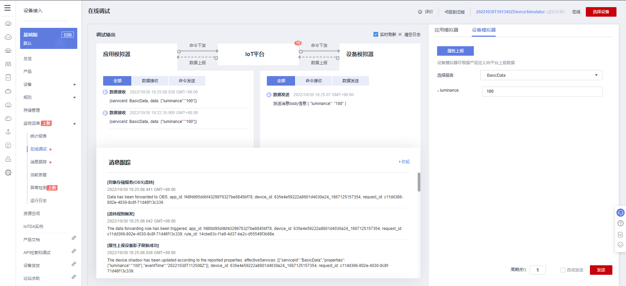Open external link icon next to API检索和调试
626x286 pixels.
[x=74, y=251]
